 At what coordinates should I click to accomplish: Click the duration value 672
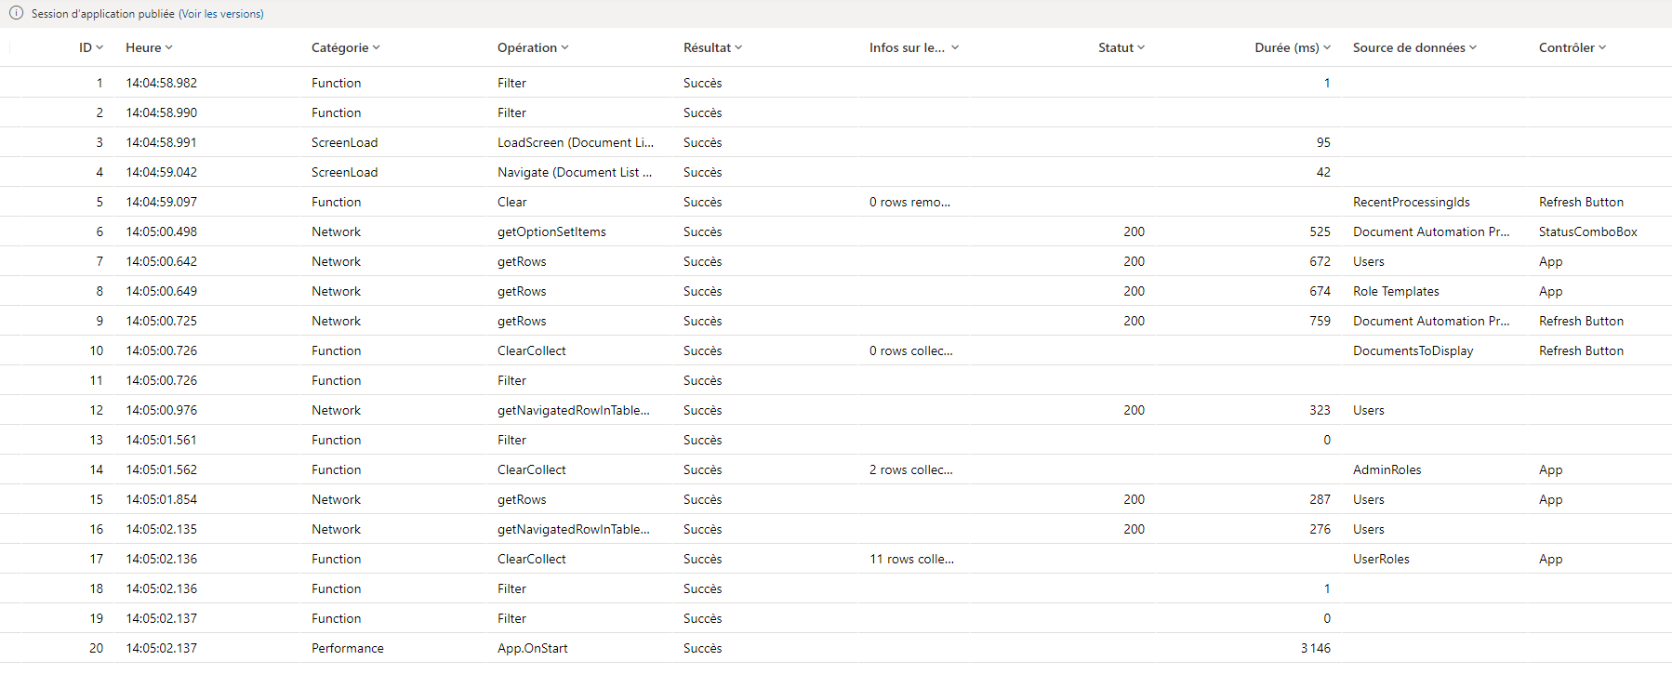tap(1320, 261)
